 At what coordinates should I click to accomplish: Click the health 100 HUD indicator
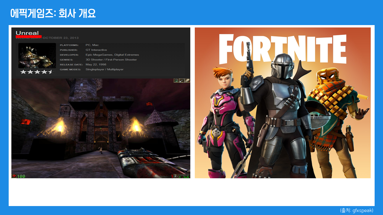(19, 176)
